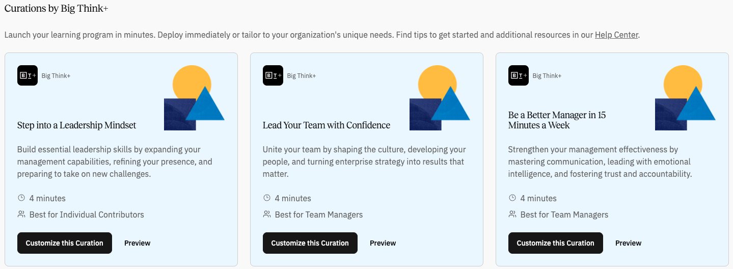Screen dimensions: 733x269
Task: Click the shapes artwork on Better Manager card
Action: pos(685,98)
